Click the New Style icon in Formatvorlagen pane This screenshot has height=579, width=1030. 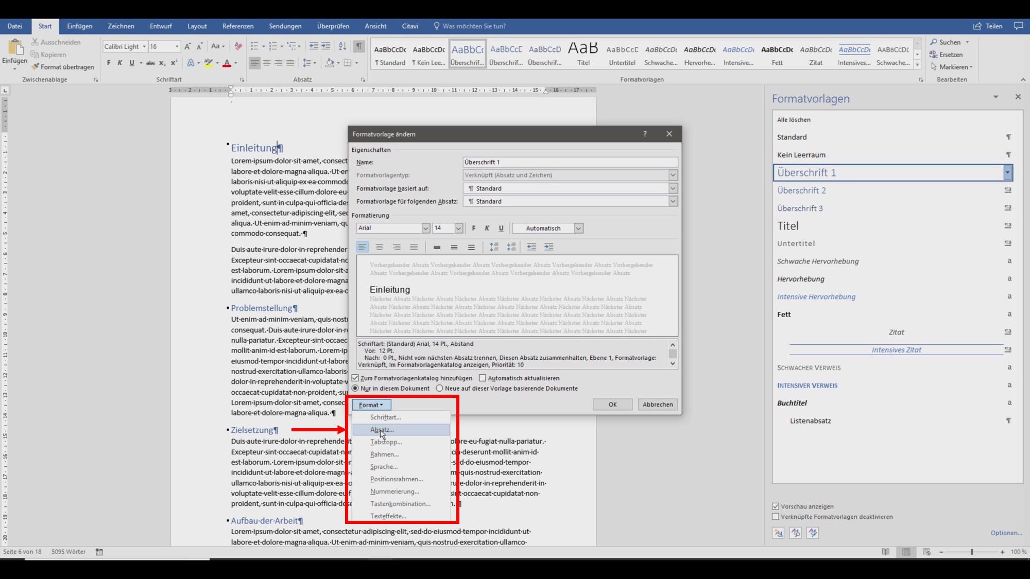coord(778,533)
